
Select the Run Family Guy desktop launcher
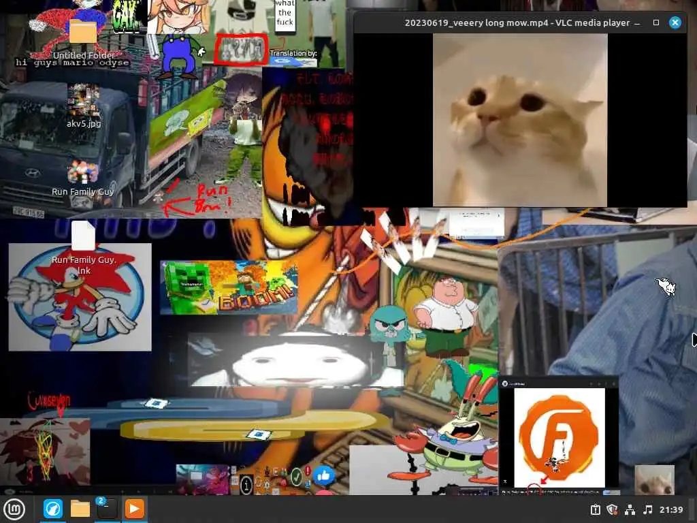82,179
